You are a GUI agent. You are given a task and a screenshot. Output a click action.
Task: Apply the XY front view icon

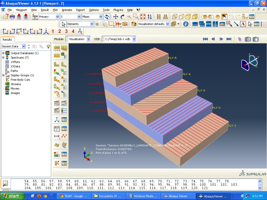pos(6,31)
